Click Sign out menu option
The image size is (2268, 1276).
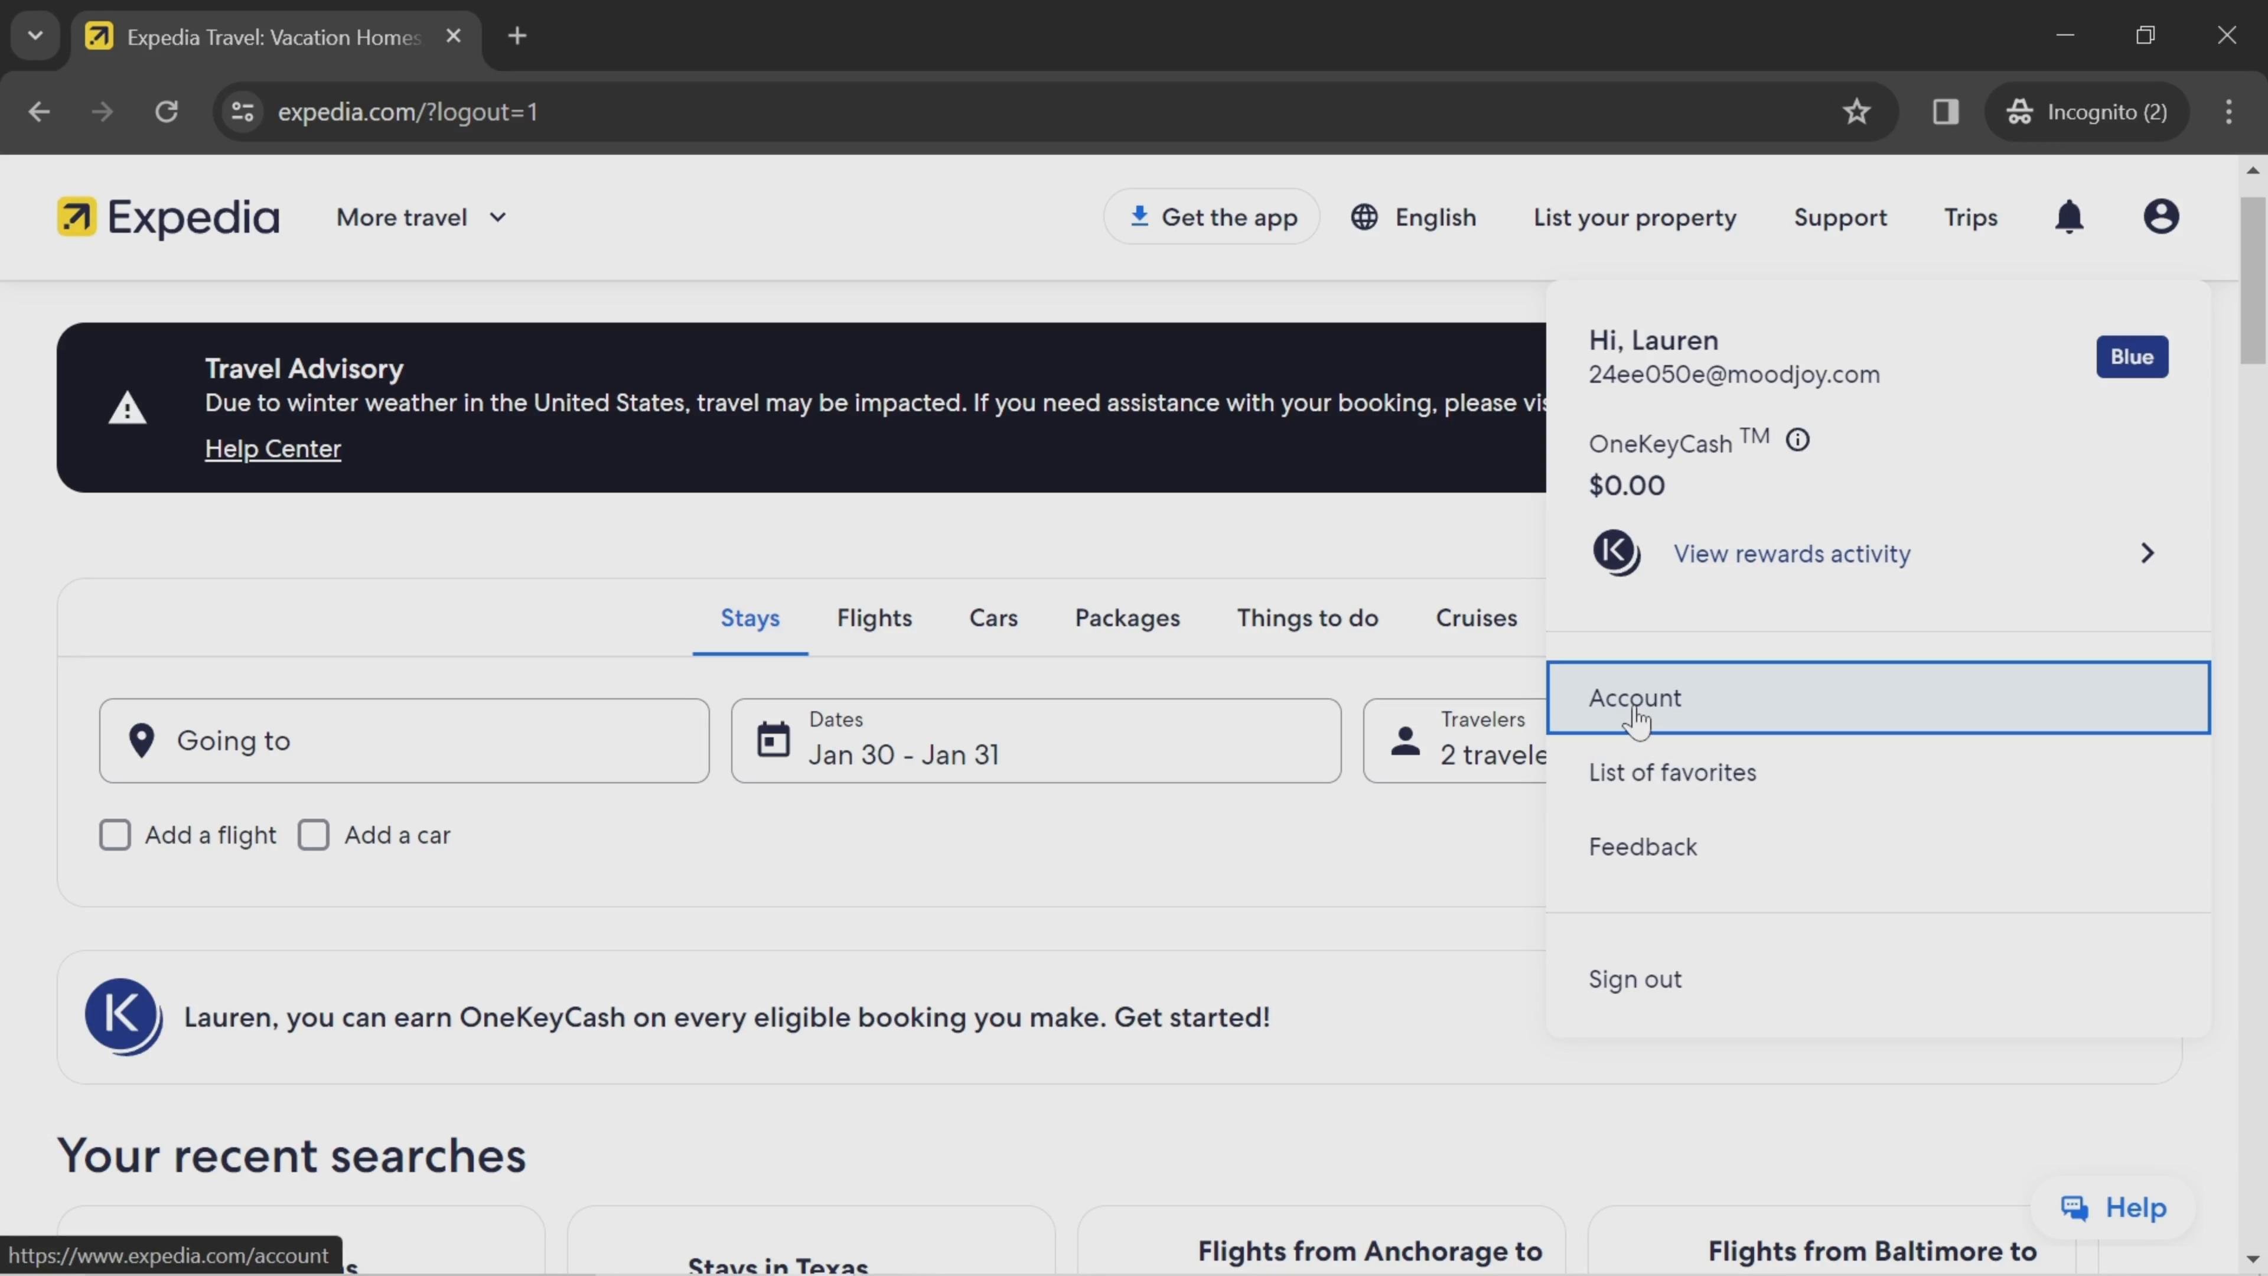pyautogui.click(x=1635, y=978)
